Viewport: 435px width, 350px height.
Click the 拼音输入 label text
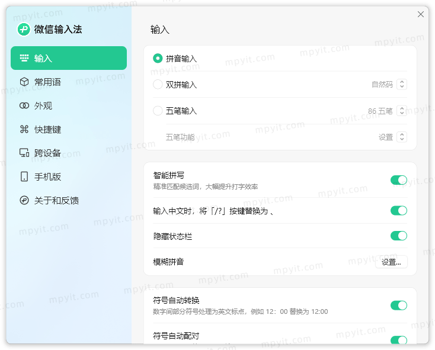181,59
